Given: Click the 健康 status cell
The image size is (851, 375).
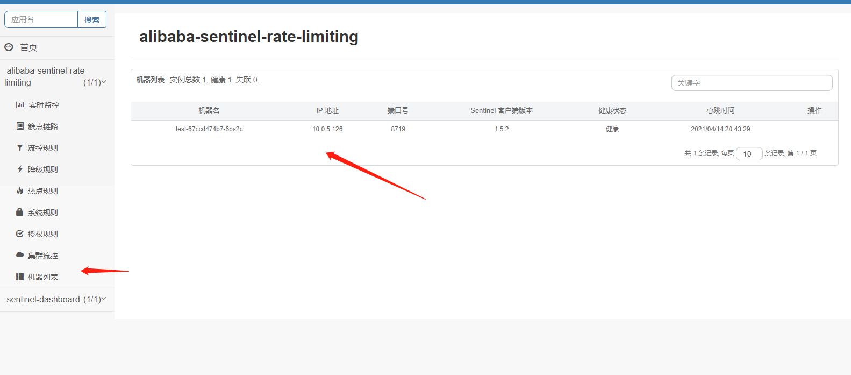Looking at the screenshot, I should click(x=612, y=129).
